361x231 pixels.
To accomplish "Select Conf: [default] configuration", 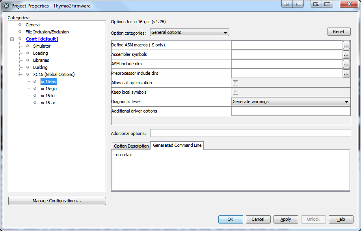I will tap(42, 39).
